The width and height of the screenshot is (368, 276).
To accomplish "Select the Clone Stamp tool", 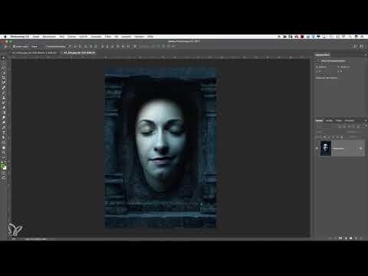I will [4, 97].
